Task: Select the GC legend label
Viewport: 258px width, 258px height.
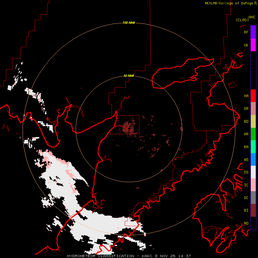Action: click(246, 198)
